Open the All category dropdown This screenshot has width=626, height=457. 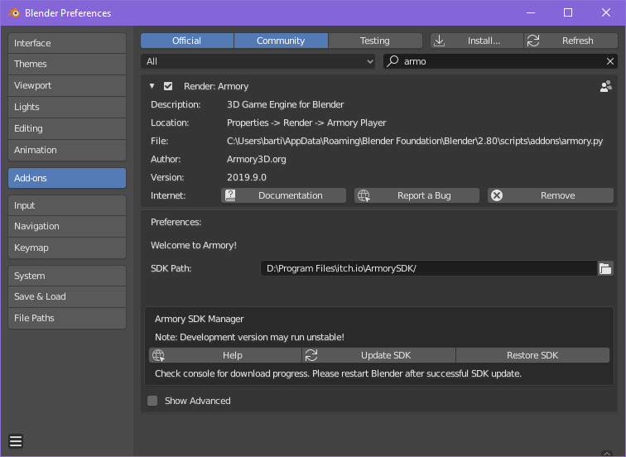(258, 61)
